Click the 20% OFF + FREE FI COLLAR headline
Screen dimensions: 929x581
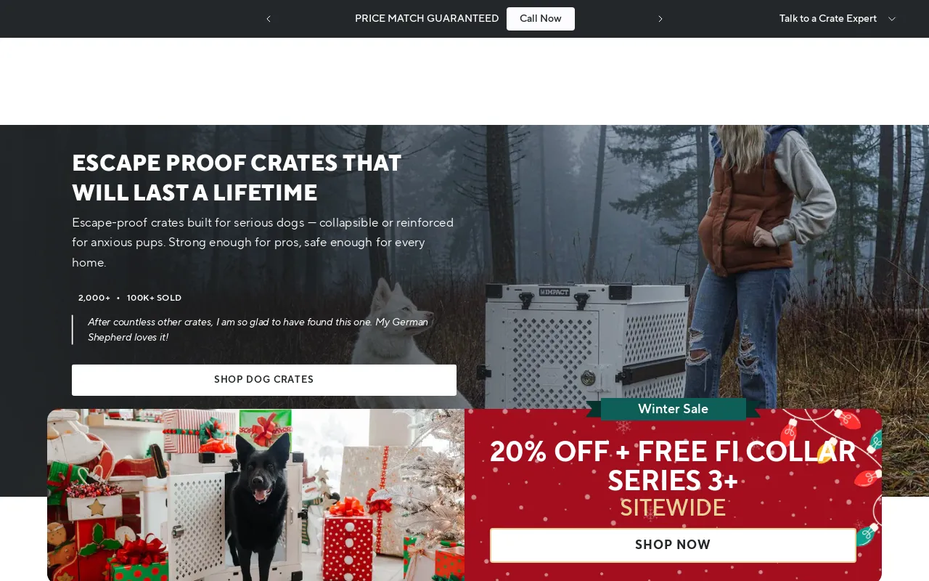[673, 466]
